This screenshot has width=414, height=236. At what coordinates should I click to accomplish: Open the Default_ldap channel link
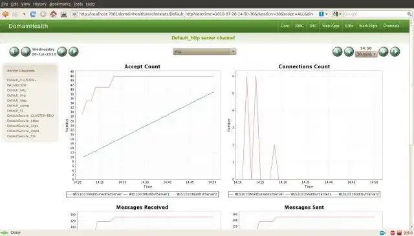pos(17,101)
